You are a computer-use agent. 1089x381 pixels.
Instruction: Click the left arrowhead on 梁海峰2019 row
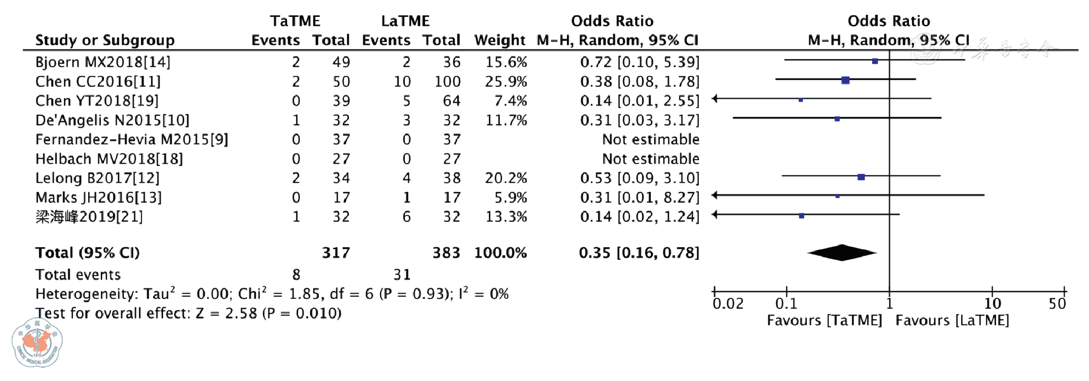pyautogui.click(x=715, y=214)
